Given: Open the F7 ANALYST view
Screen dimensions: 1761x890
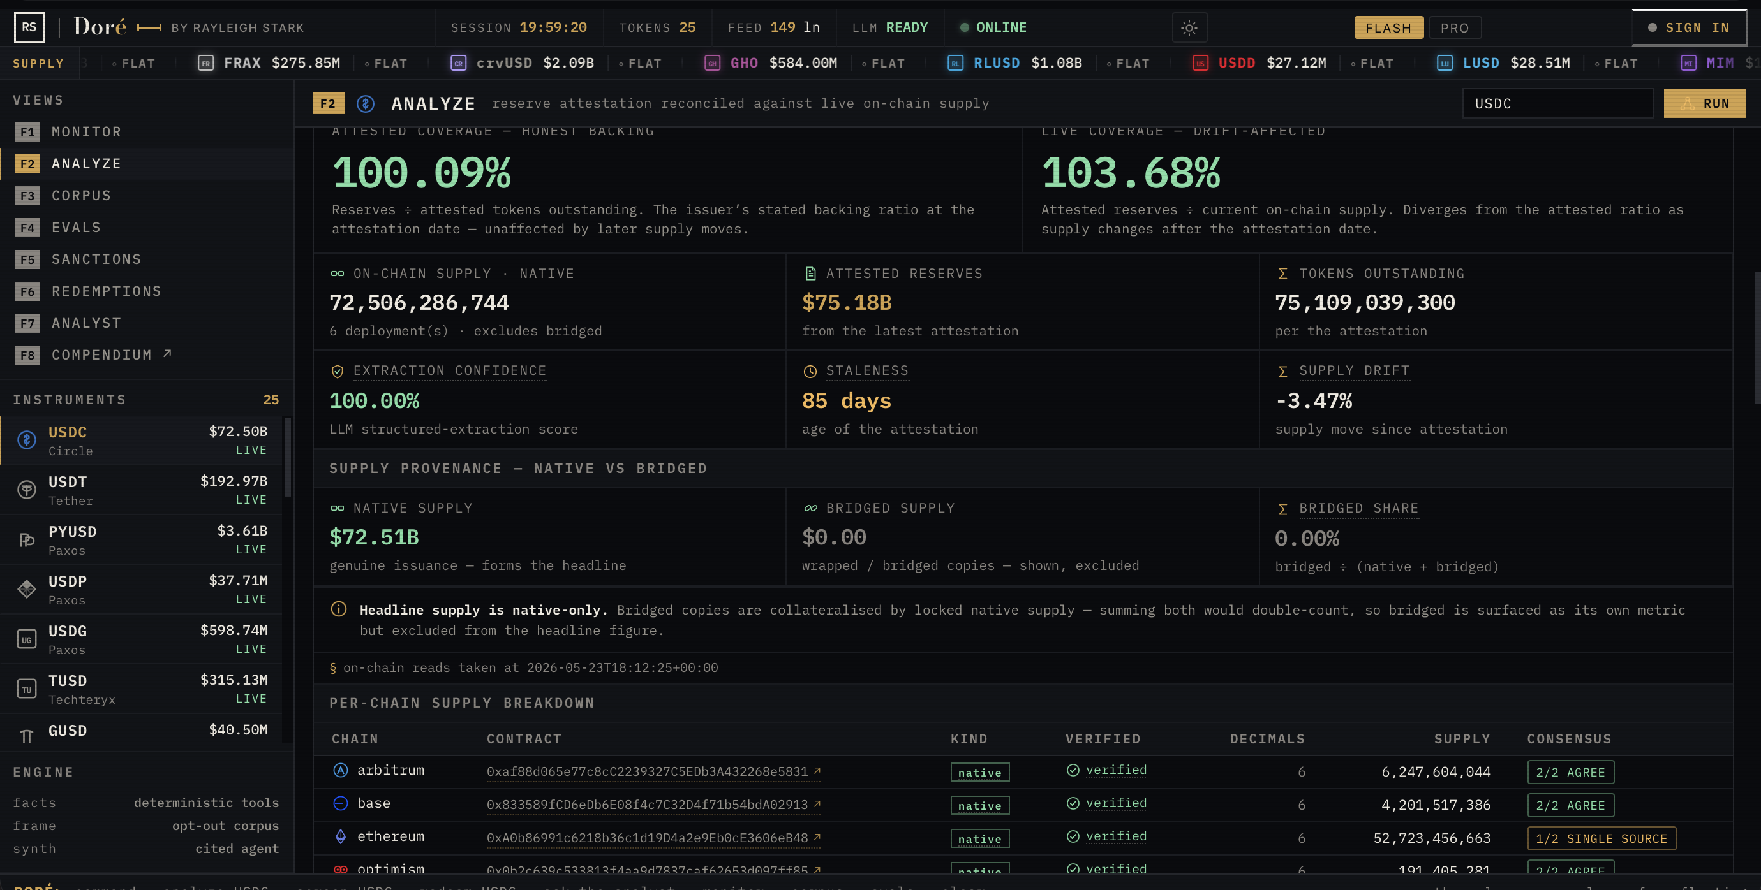Looking at the screenshot, I should coord(147,323).
